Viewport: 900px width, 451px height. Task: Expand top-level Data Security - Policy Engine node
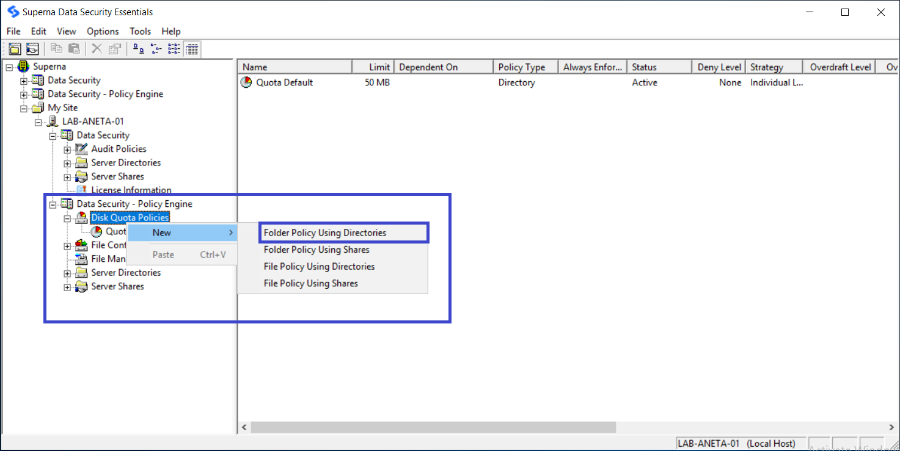pyautogui.click(x=24, y=95)
